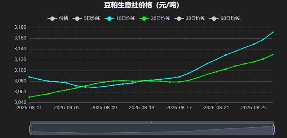Click the 3,040 y-axis label
Screen dimensions: 287x138
click(x=20, y=102)
